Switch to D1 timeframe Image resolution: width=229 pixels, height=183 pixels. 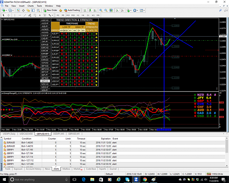pos(88,15)
